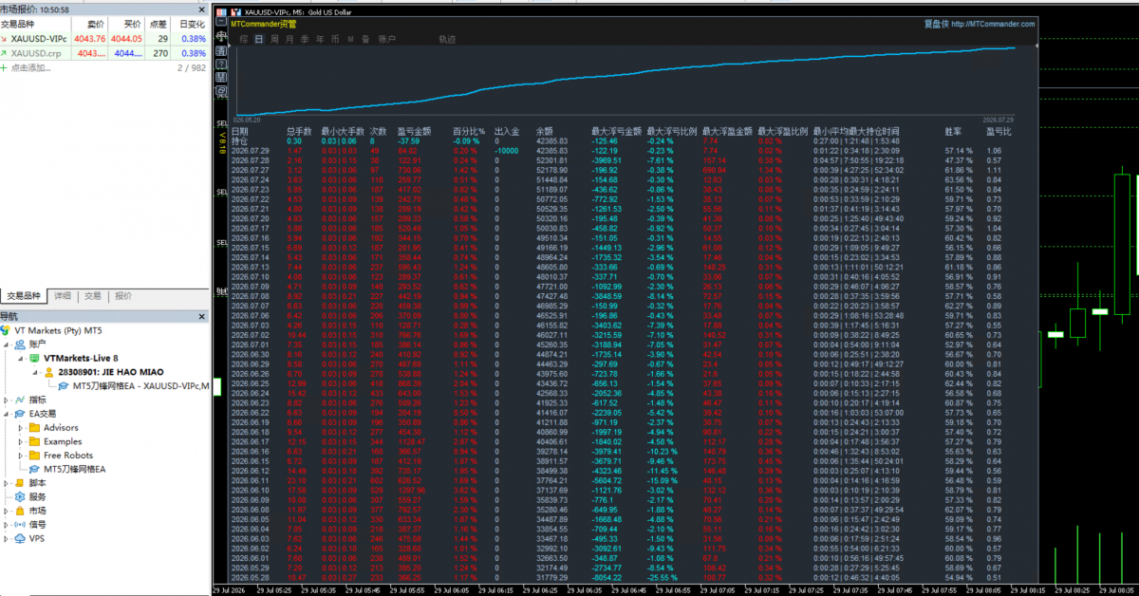Image resolution: width=1139 pixels, height=596 pixels.
Task: Expand the 指标 indicators node
Action: (8, 400)
